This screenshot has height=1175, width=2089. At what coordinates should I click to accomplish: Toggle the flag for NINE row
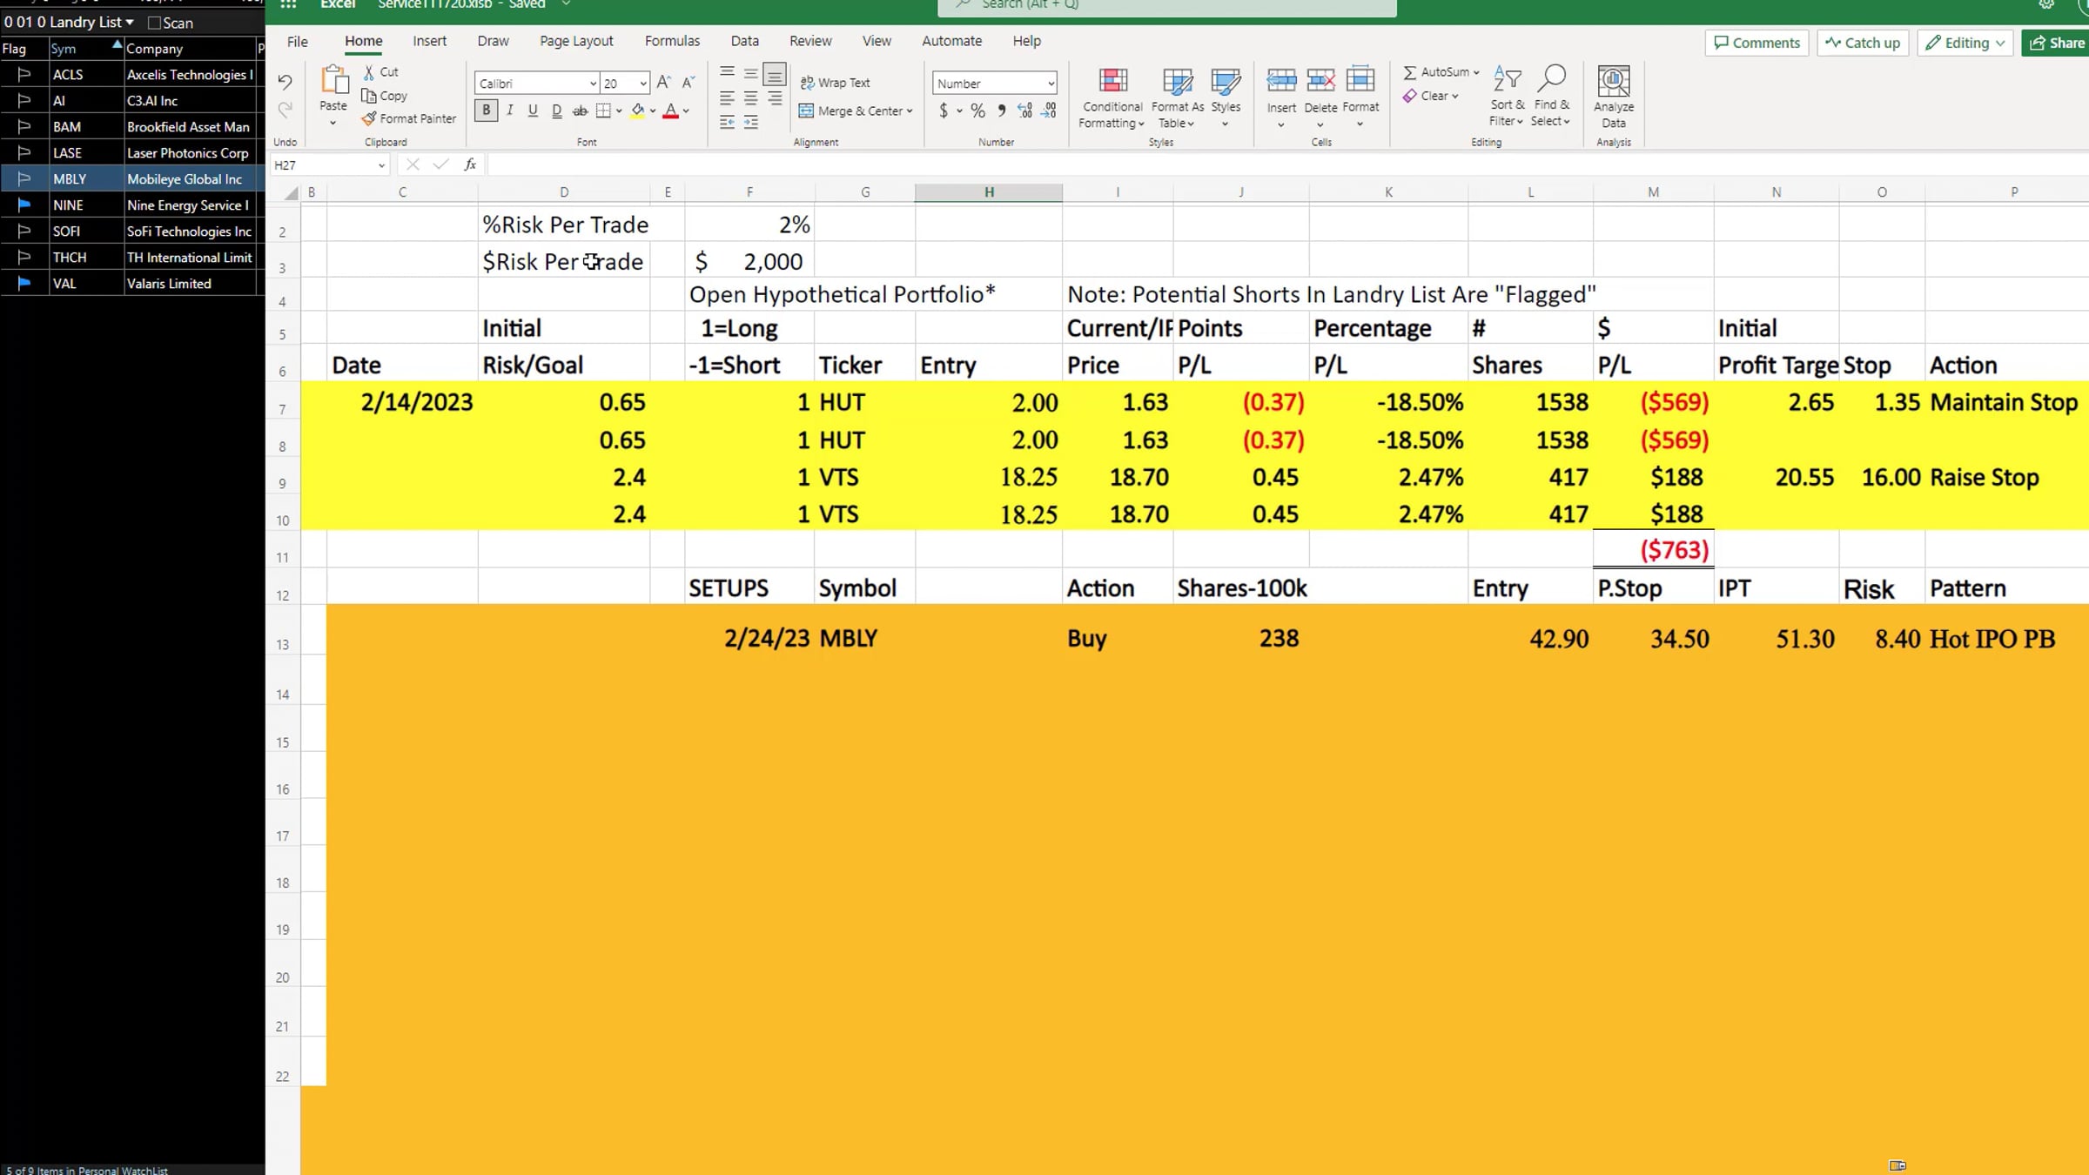pos(24,205)
